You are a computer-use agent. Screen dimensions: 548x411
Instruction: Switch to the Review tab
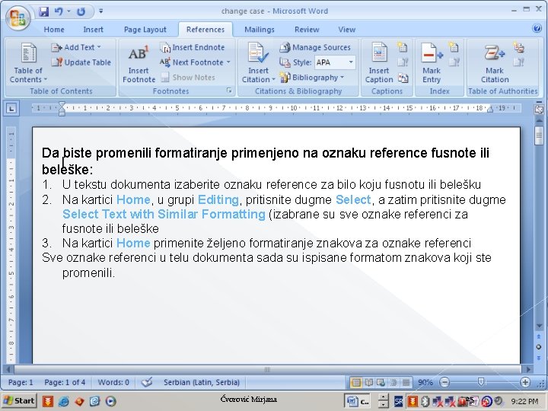pos(307,30)
